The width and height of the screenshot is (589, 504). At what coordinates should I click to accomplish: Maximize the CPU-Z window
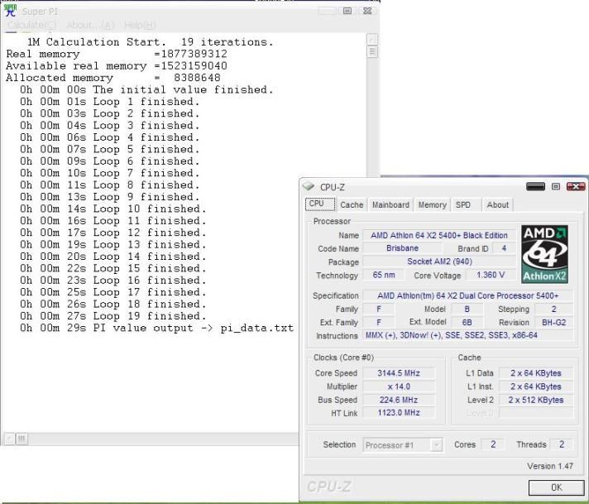[x=556, y=186]
